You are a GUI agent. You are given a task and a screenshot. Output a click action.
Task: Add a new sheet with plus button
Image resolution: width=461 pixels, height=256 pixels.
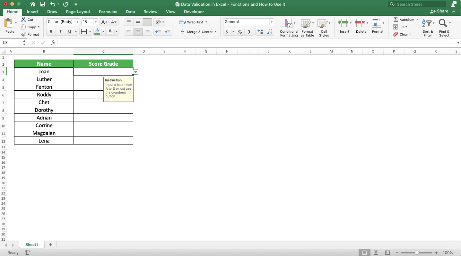click(x=50, y=245)
